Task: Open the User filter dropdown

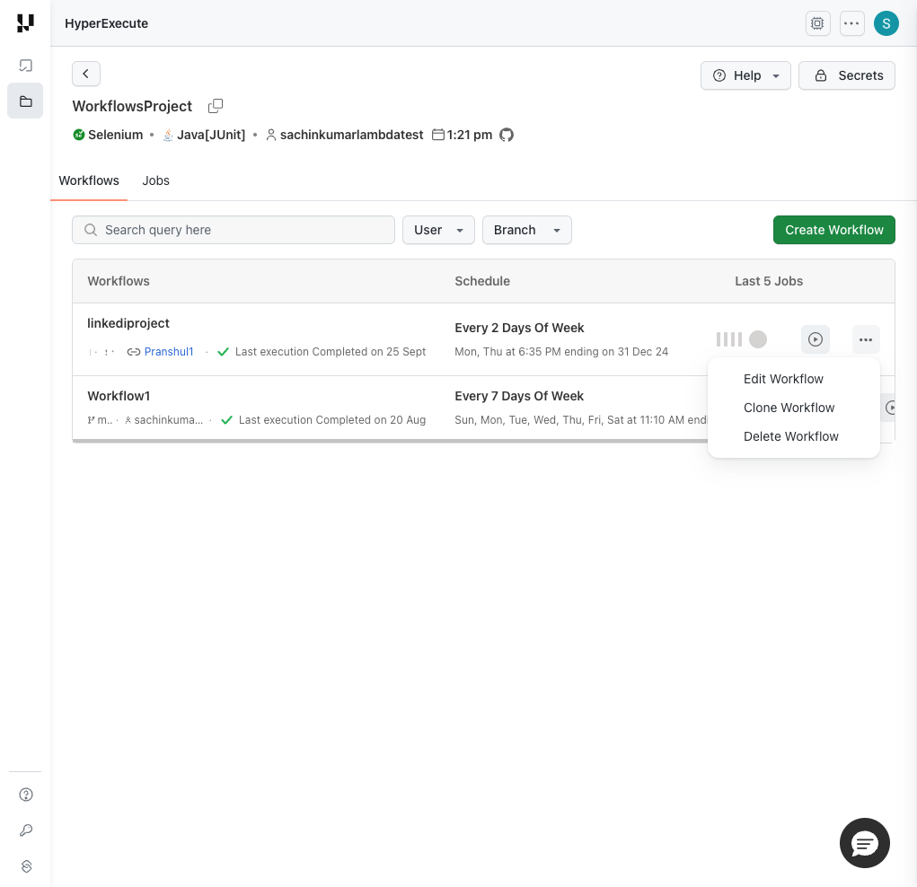Action: click(x=438, y=230)
